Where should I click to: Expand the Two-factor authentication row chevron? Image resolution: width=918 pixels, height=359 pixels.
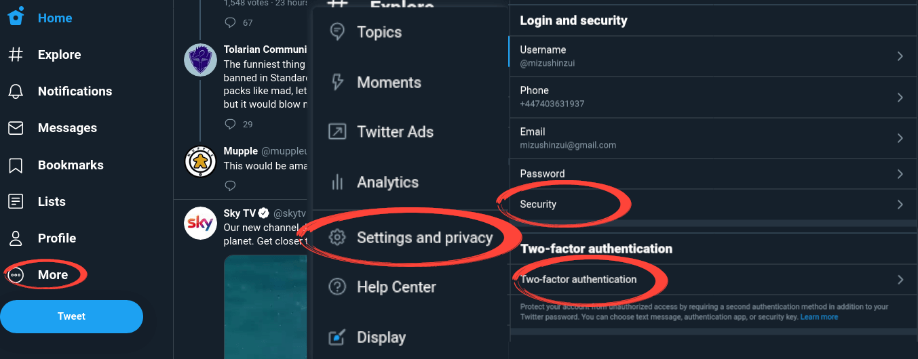point(900,280)
